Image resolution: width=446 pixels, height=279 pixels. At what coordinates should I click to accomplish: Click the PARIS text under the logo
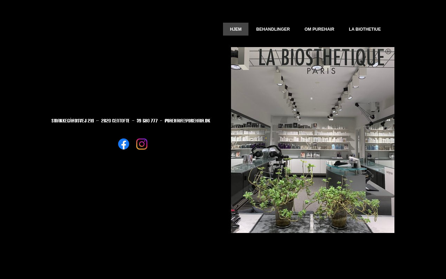click(321, 70)
